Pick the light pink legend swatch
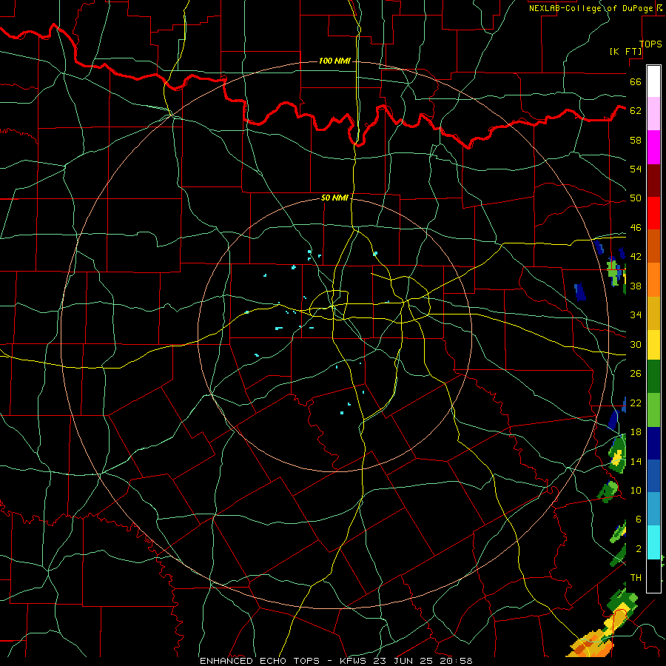This screenshot has width=666, height=666. [653, 113]
